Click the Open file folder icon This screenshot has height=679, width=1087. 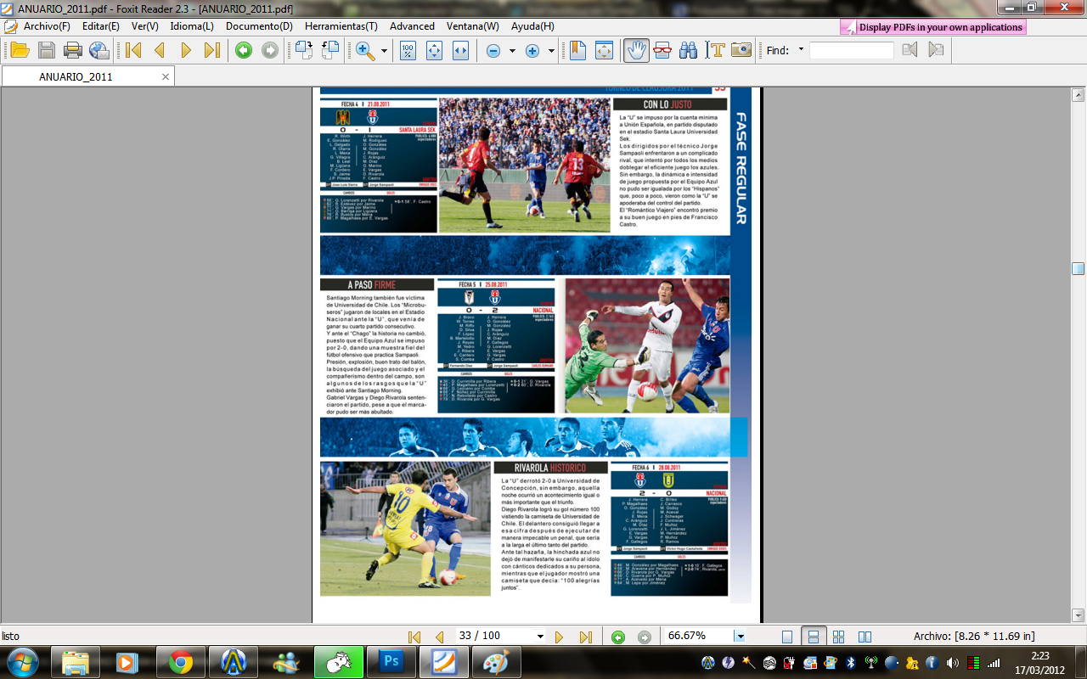[19, 50]
